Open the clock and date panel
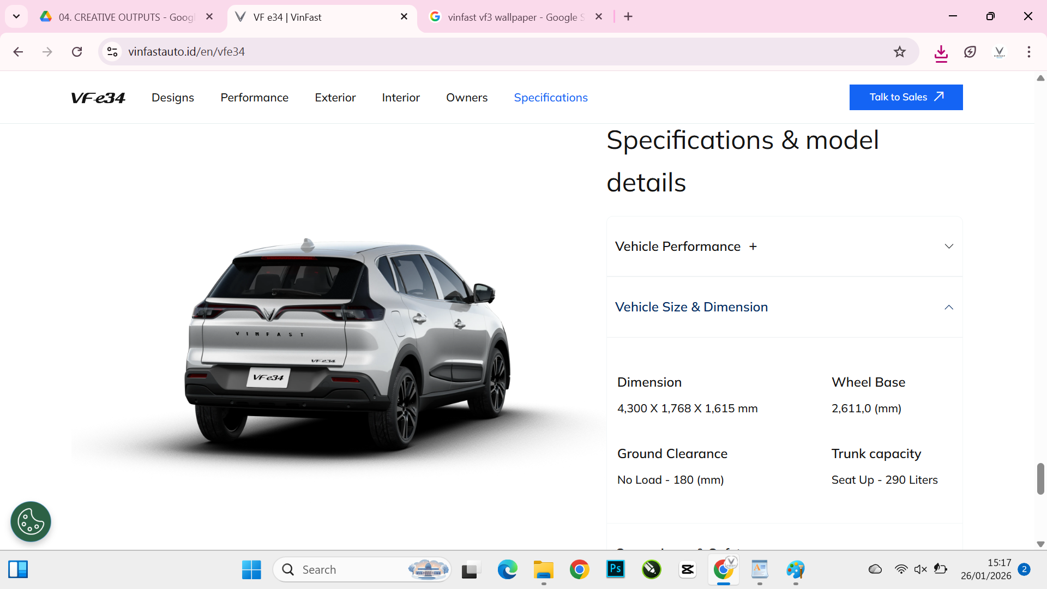 tap(986, 569)
